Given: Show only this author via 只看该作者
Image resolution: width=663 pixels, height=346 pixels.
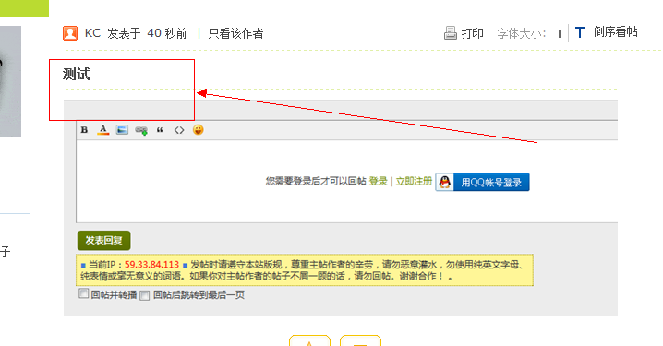Looking at the screenshot, I should click(x=235, y=33).
